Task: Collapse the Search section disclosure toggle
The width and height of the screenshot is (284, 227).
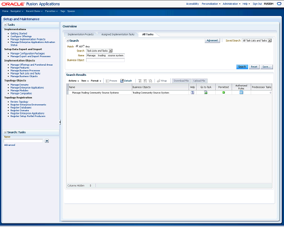Action: pyautogui.click(x=67, y=41)
